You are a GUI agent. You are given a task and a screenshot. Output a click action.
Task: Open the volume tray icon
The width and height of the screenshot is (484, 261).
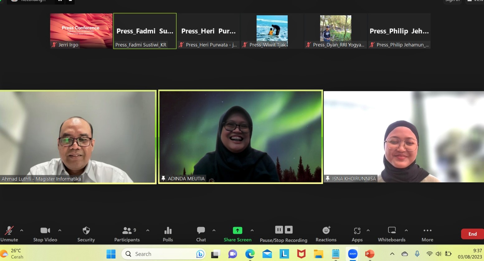pyautogui.click(x=439, y=254)
